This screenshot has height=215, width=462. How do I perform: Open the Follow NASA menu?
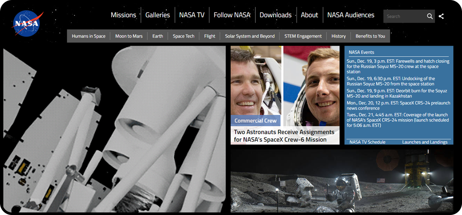point(232,15)
